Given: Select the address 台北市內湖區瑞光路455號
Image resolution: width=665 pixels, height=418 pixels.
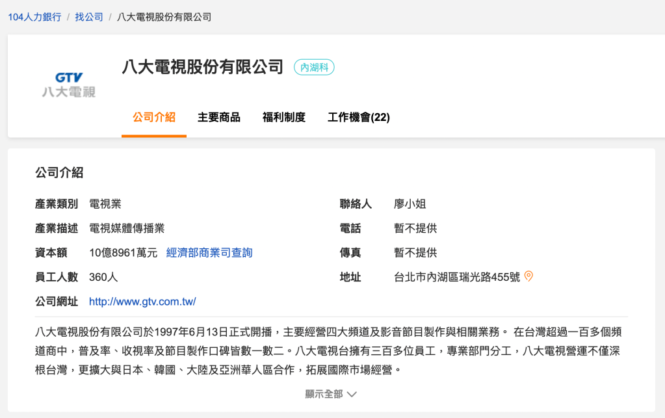Looking at the screenshot, I should (x=457, y=277).
